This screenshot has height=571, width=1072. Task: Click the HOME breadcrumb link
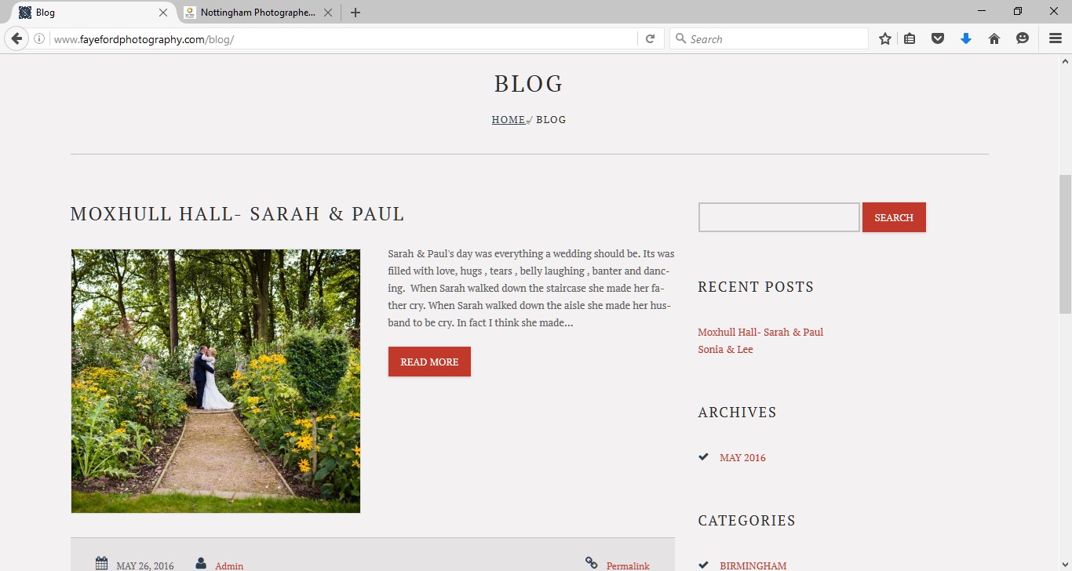click(x=509, y=120)
